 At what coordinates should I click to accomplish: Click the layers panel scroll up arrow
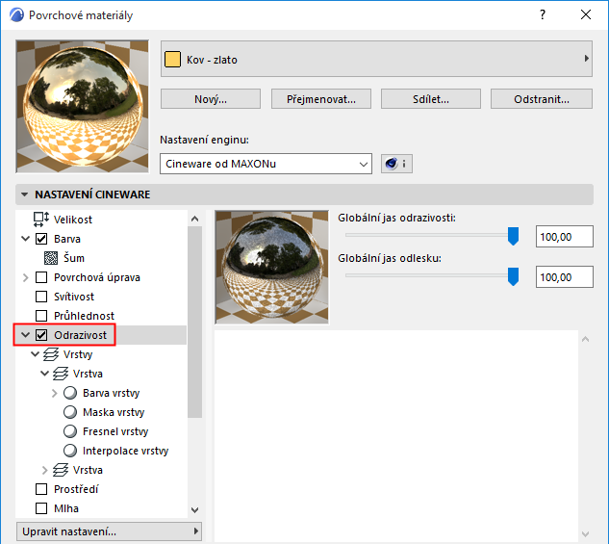pos(586,339)
